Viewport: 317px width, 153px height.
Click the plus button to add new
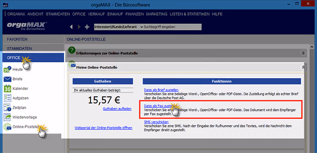tap(87, 27)
